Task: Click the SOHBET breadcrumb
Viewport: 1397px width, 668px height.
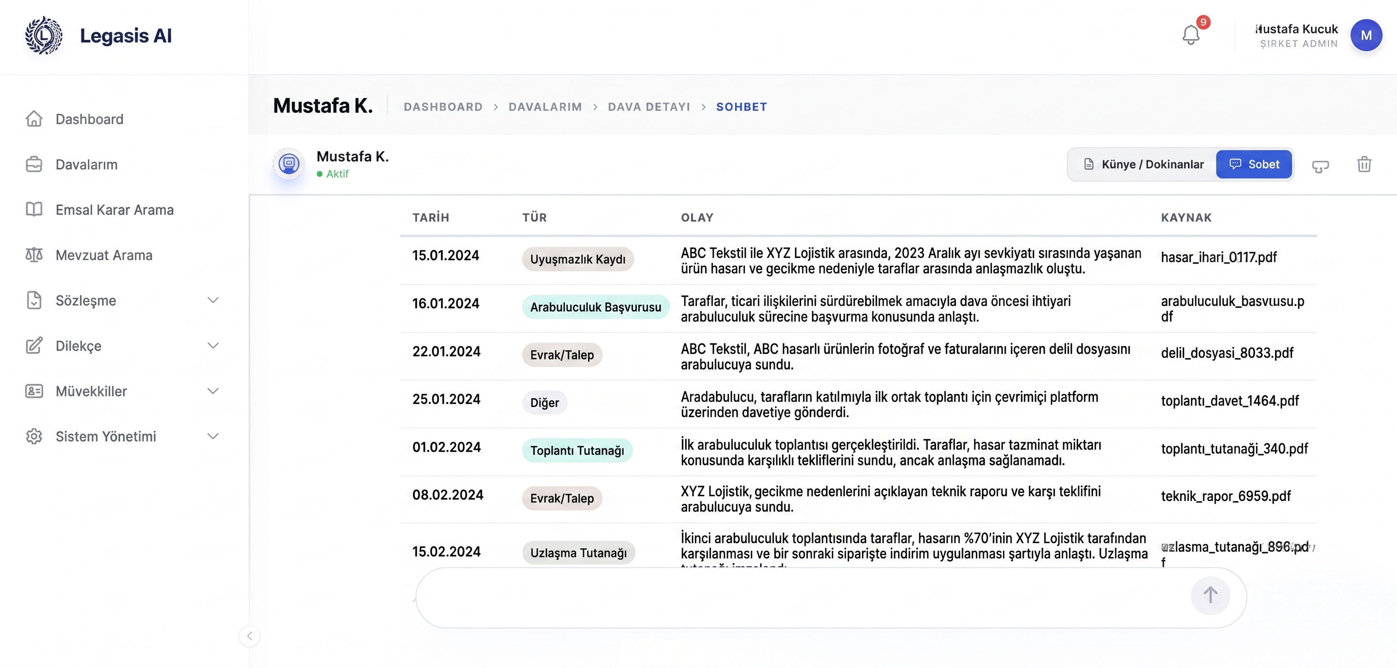Action: pos(741,107)
